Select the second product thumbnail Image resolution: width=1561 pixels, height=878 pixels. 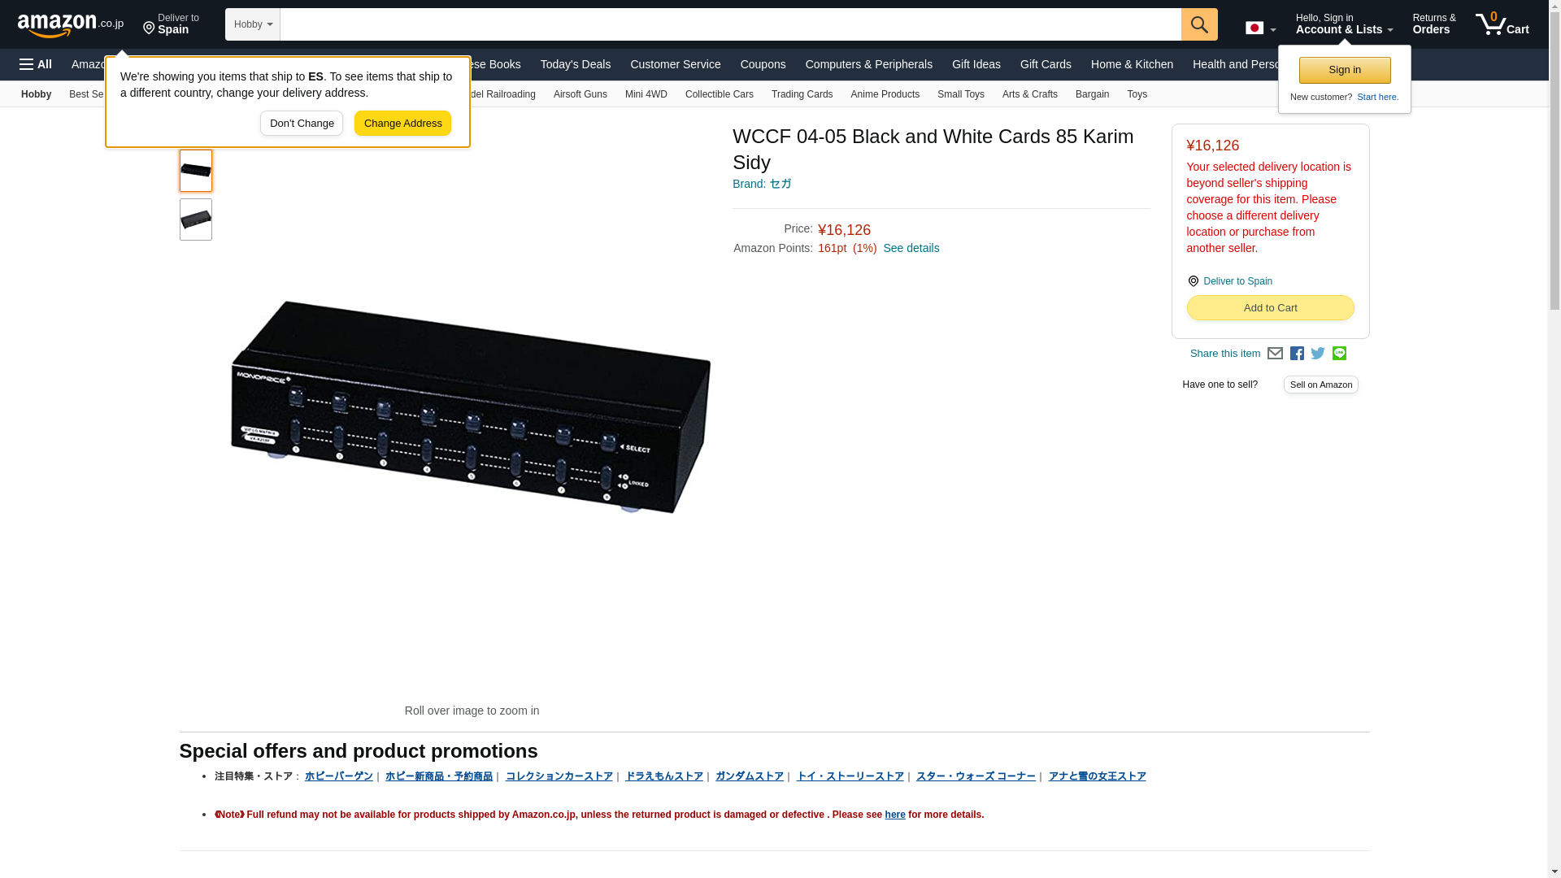(x=196, y=219)
